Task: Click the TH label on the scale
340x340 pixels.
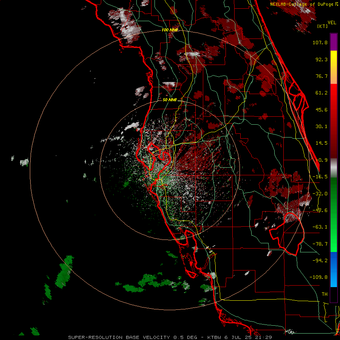Action: 325,294
